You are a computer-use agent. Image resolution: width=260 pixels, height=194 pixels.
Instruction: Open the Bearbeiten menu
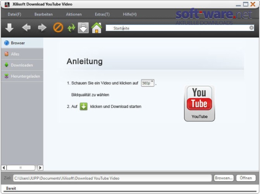pos(44,14)
